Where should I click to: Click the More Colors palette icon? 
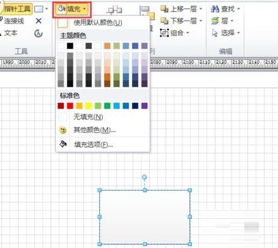62,130
